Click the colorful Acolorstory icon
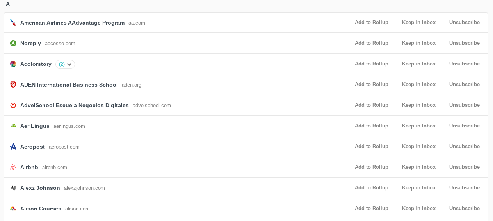 pos(13,64)
